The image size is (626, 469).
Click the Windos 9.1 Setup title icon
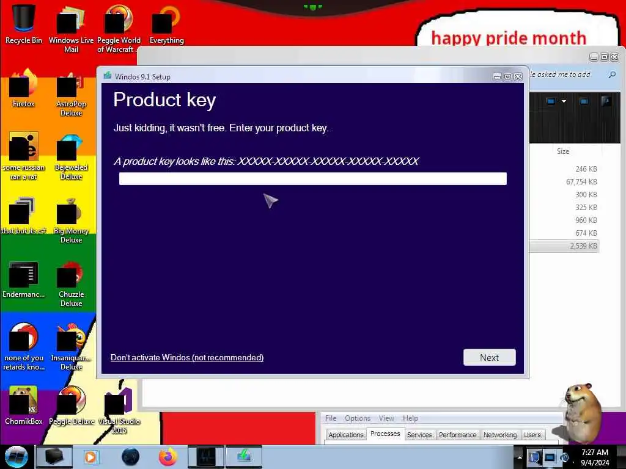107,76
